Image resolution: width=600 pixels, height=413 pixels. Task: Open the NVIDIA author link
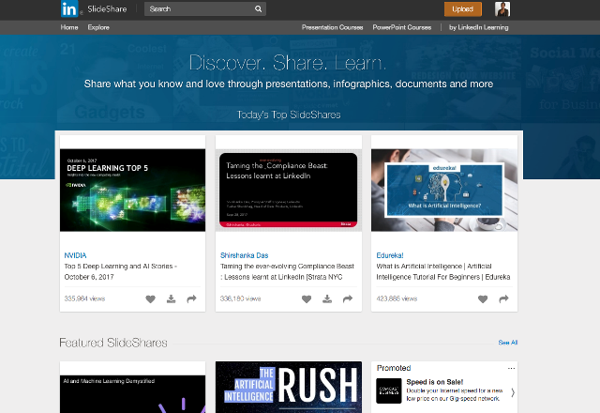coord(75,255)
